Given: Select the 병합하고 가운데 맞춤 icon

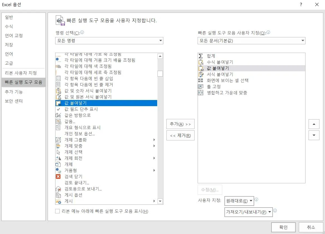Looking at the screenshot, I should coord(200,92).
